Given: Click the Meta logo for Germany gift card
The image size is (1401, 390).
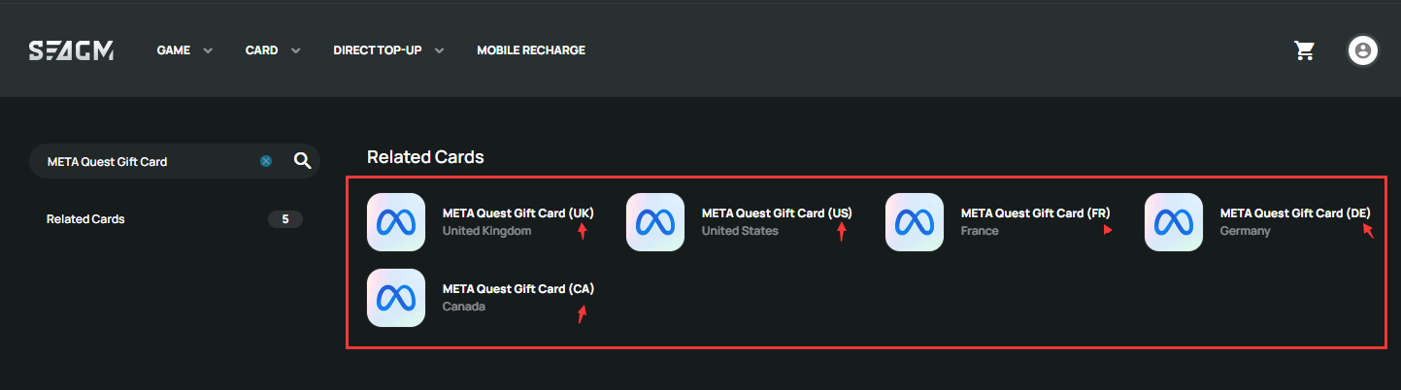Looking at the screenshot, I should tap(1174, 222).
